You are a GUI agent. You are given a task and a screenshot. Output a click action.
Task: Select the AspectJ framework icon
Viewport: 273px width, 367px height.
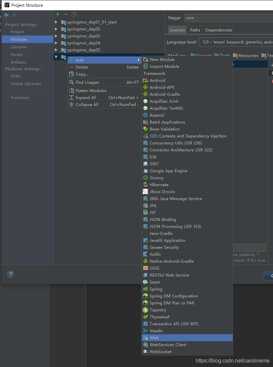pyautogui.click(x=145, y=115)
